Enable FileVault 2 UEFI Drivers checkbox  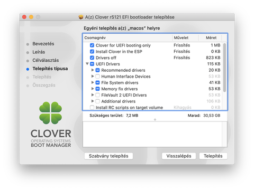pos(97,95)
